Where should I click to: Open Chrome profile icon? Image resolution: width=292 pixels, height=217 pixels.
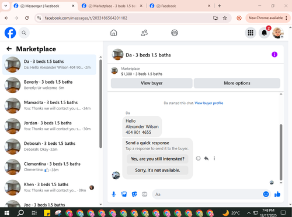(x=239, y=18)
